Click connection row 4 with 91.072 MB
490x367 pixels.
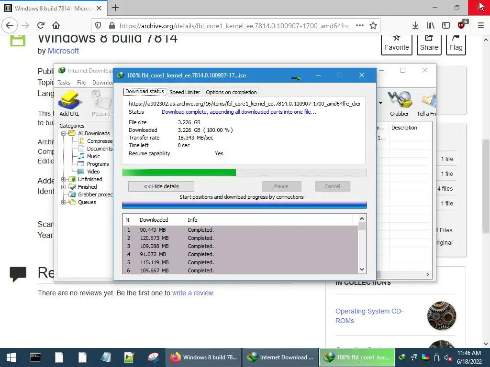pyautogui.click(x=240, y=254)
